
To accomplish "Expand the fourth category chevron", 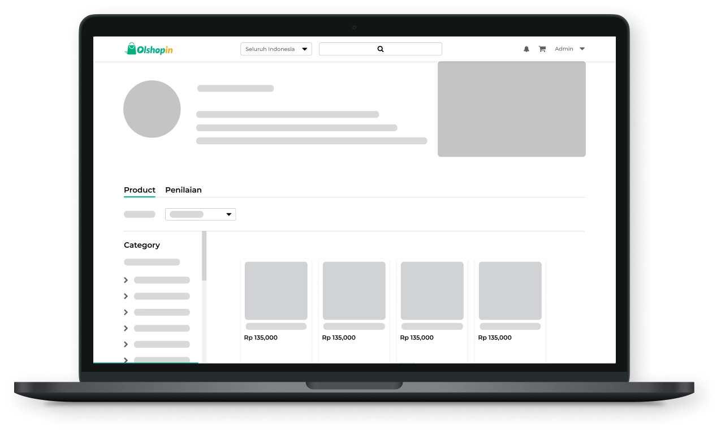I will coord(126,328).
